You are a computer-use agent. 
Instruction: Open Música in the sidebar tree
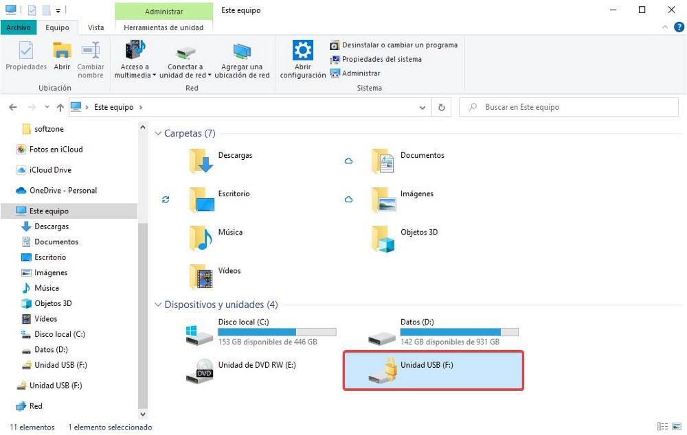[x=41, y=288]
